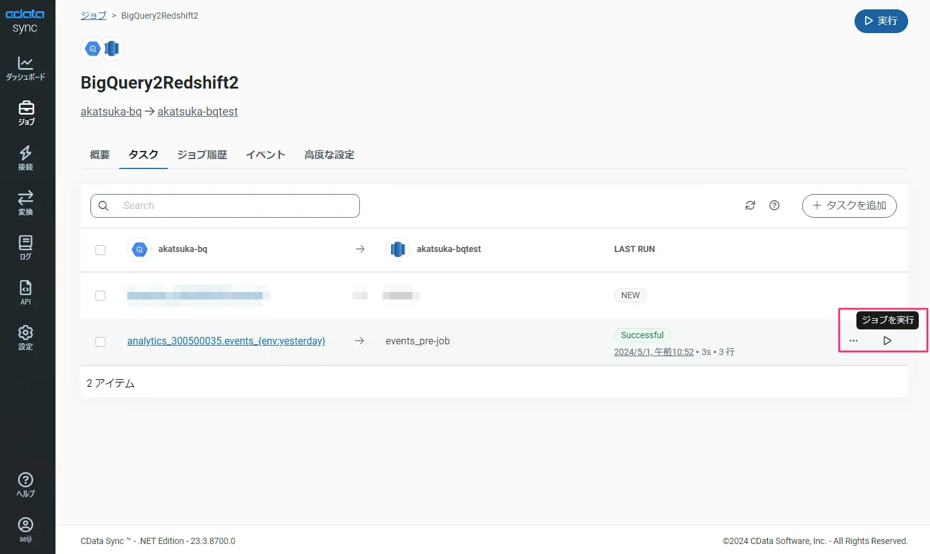Open the analytics_300500035.events_{env:yesterday} task link

[226, 341]
